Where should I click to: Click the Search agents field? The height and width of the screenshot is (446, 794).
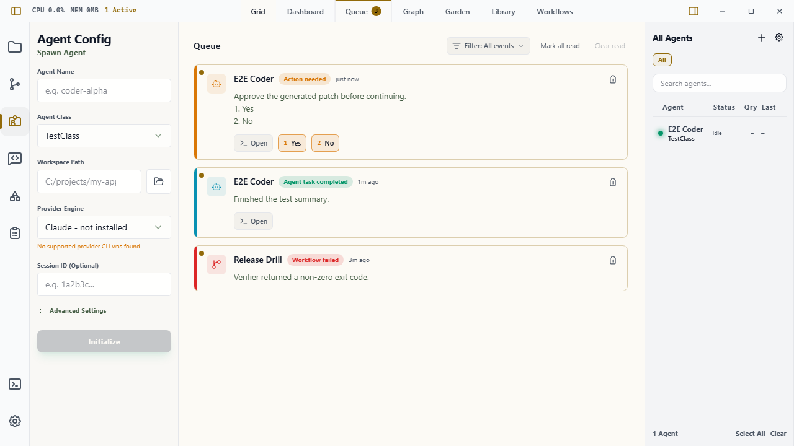click(x=720, y=84)
